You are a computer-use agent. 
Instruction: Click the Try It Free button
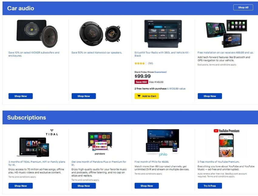[x=210, y=186]
